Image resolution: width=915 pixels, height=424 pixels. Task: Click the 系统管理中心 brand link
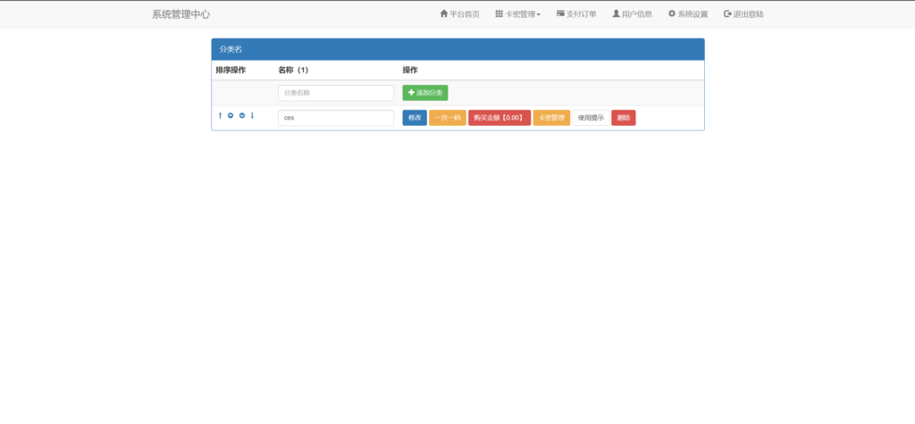(x=180, y=14)
